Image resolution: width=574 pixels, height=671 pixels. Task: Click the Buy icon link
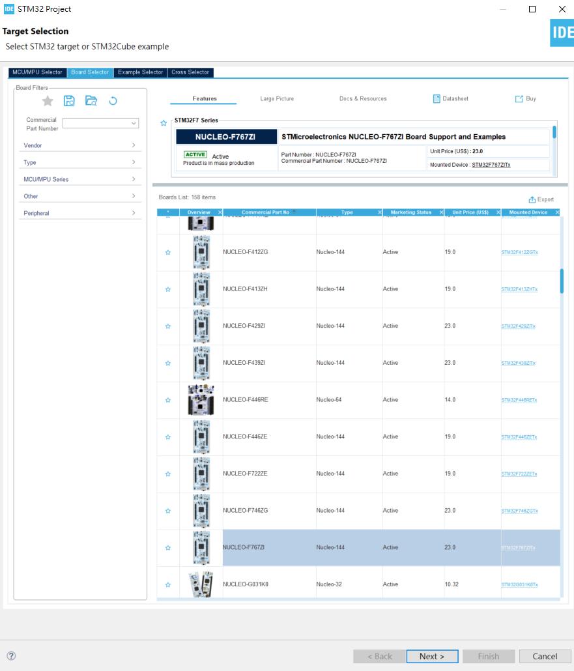pos(525,99)
